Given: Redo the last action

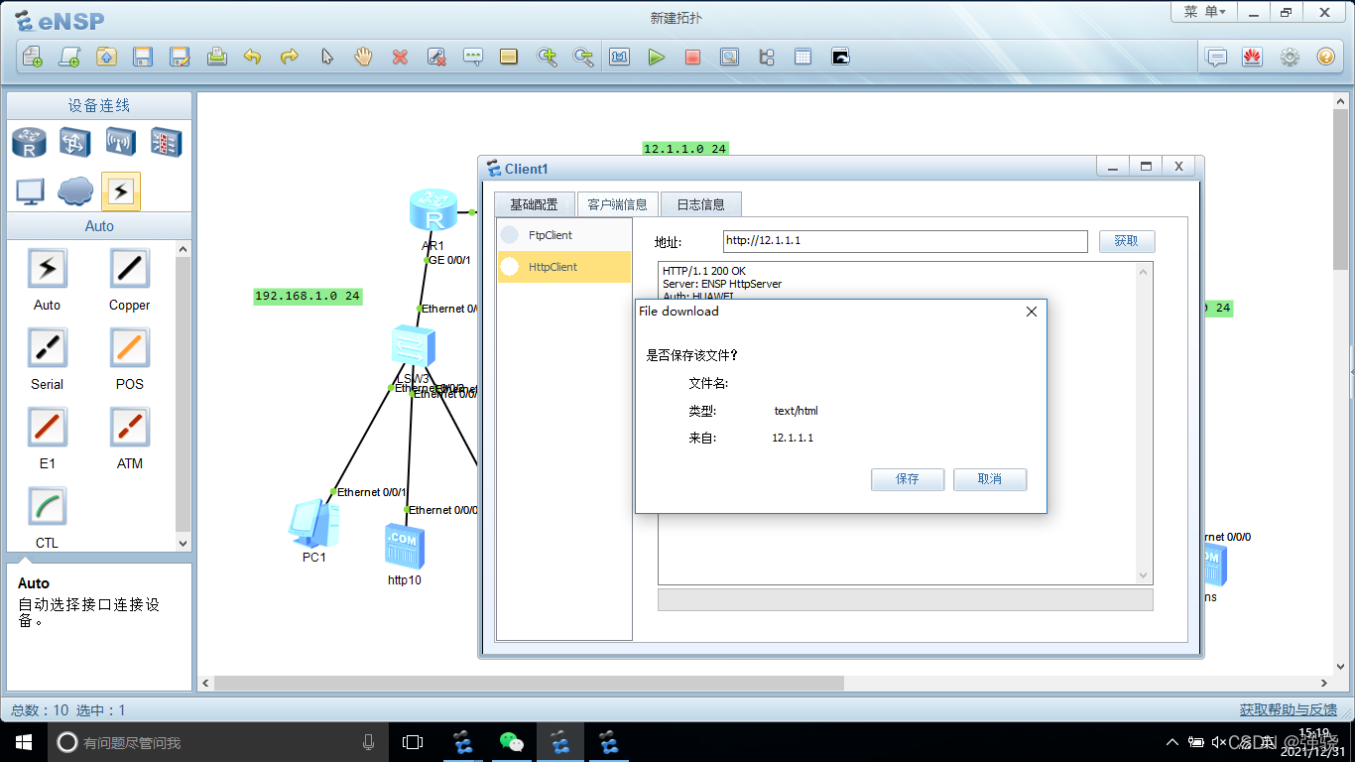Looking at the screenshot, I should pyautogui.click(x=289, y=57).
